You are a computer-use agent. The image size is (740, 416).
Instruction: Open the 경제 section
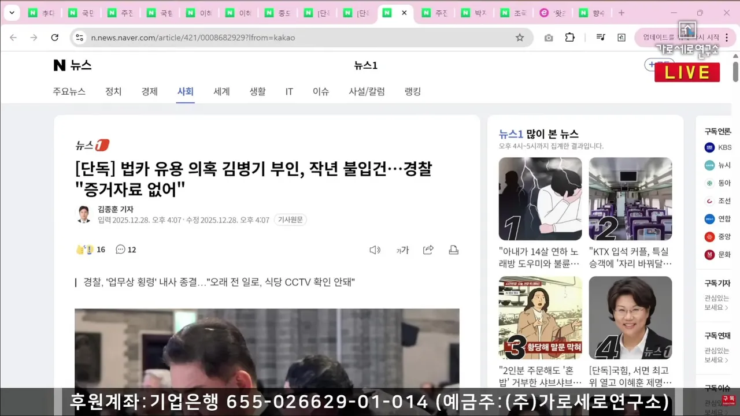point(150,91)
